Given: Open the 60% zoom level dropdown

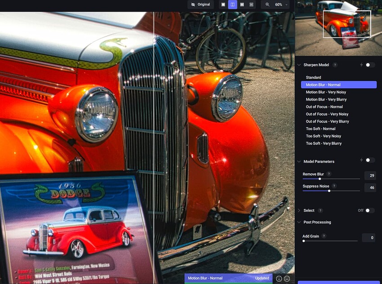Looking at the screenshot, I should pos(281,4).
